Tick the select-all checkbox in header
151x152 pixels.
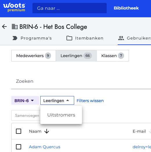point(19,131)
